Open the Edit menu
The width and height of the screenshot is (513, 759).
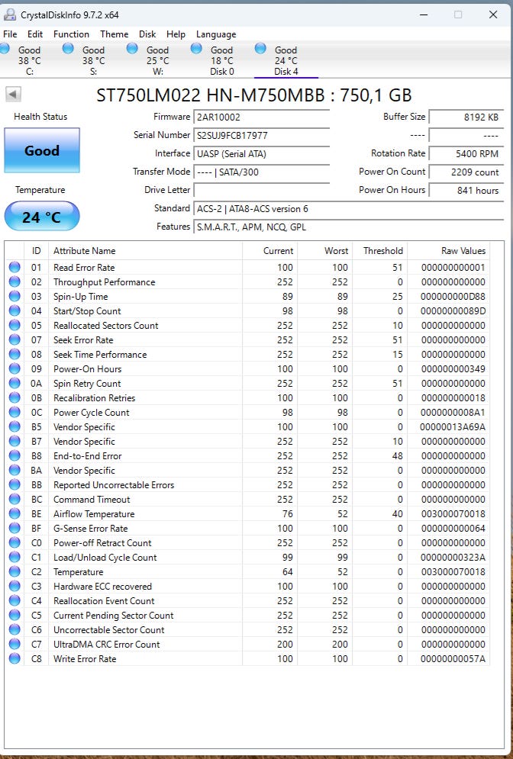pos(35,34)
